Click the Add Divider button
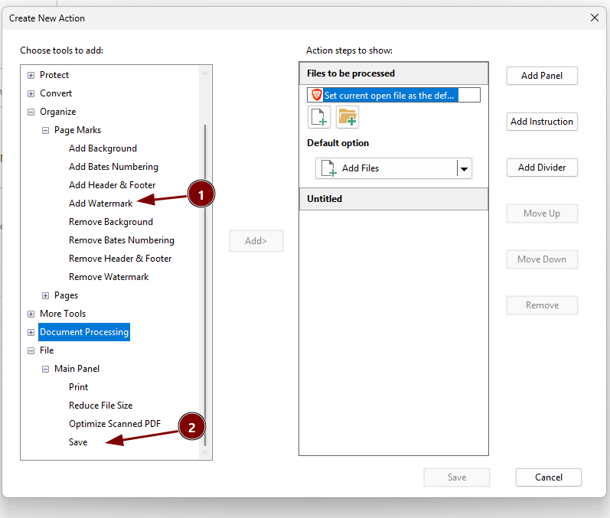The width and height of the screenshot is (610, 518). [x=542, y=168]
